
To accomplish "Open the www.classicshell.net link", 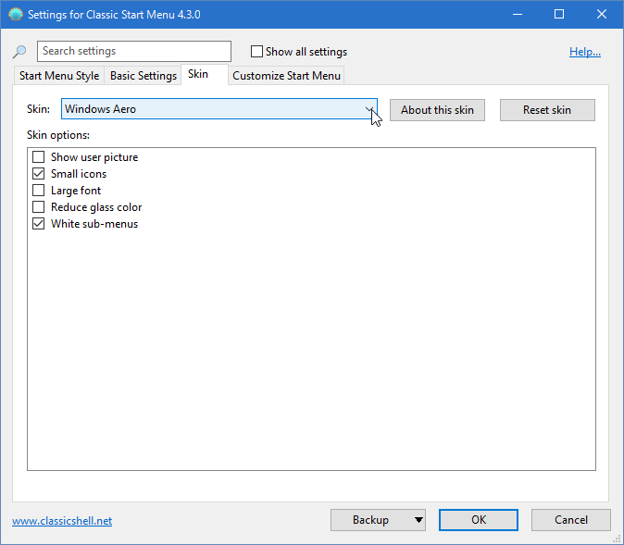I will click(x=62, y=521).
